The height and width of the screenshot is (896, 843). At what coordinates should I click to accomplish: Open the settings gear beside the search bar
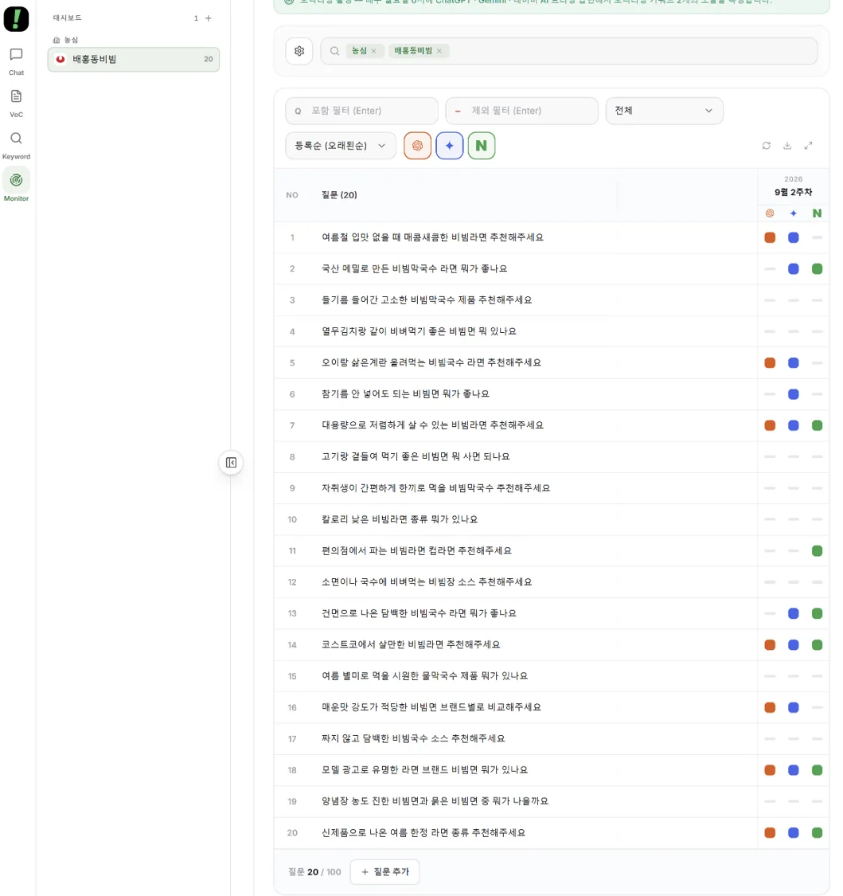pyautogui.click(x=299, y=51)
